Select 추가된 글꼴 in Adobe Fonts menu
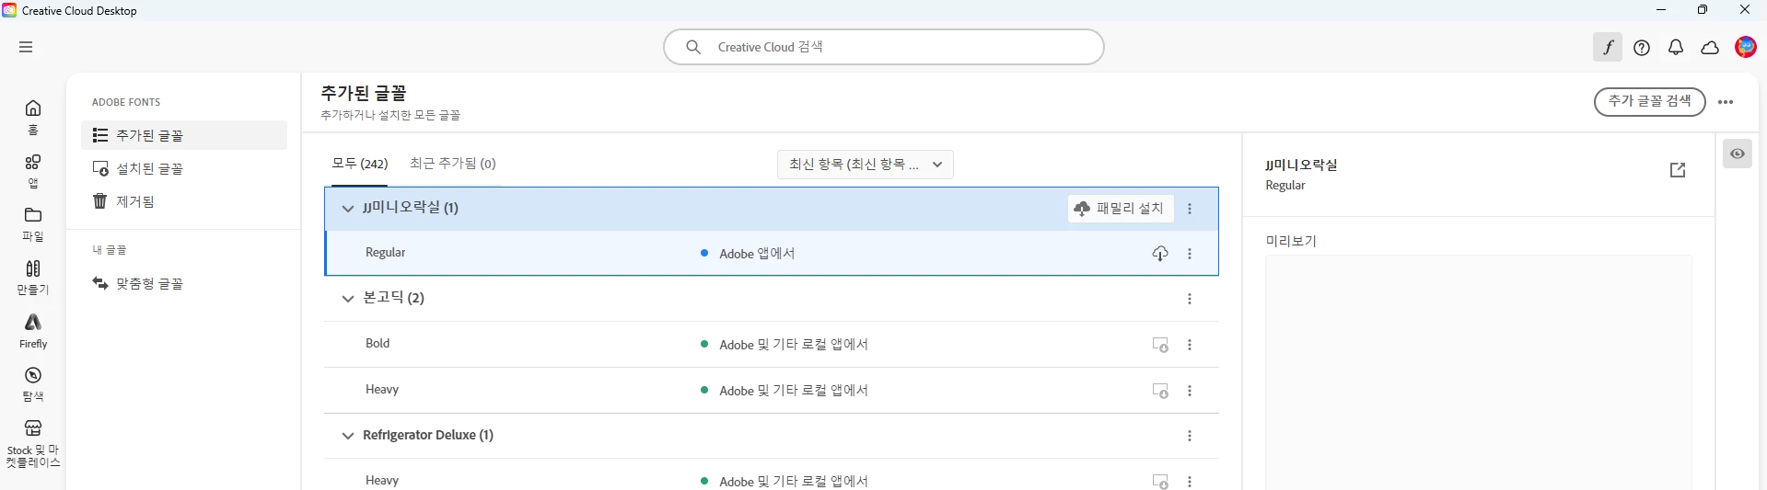 (184, 135)
